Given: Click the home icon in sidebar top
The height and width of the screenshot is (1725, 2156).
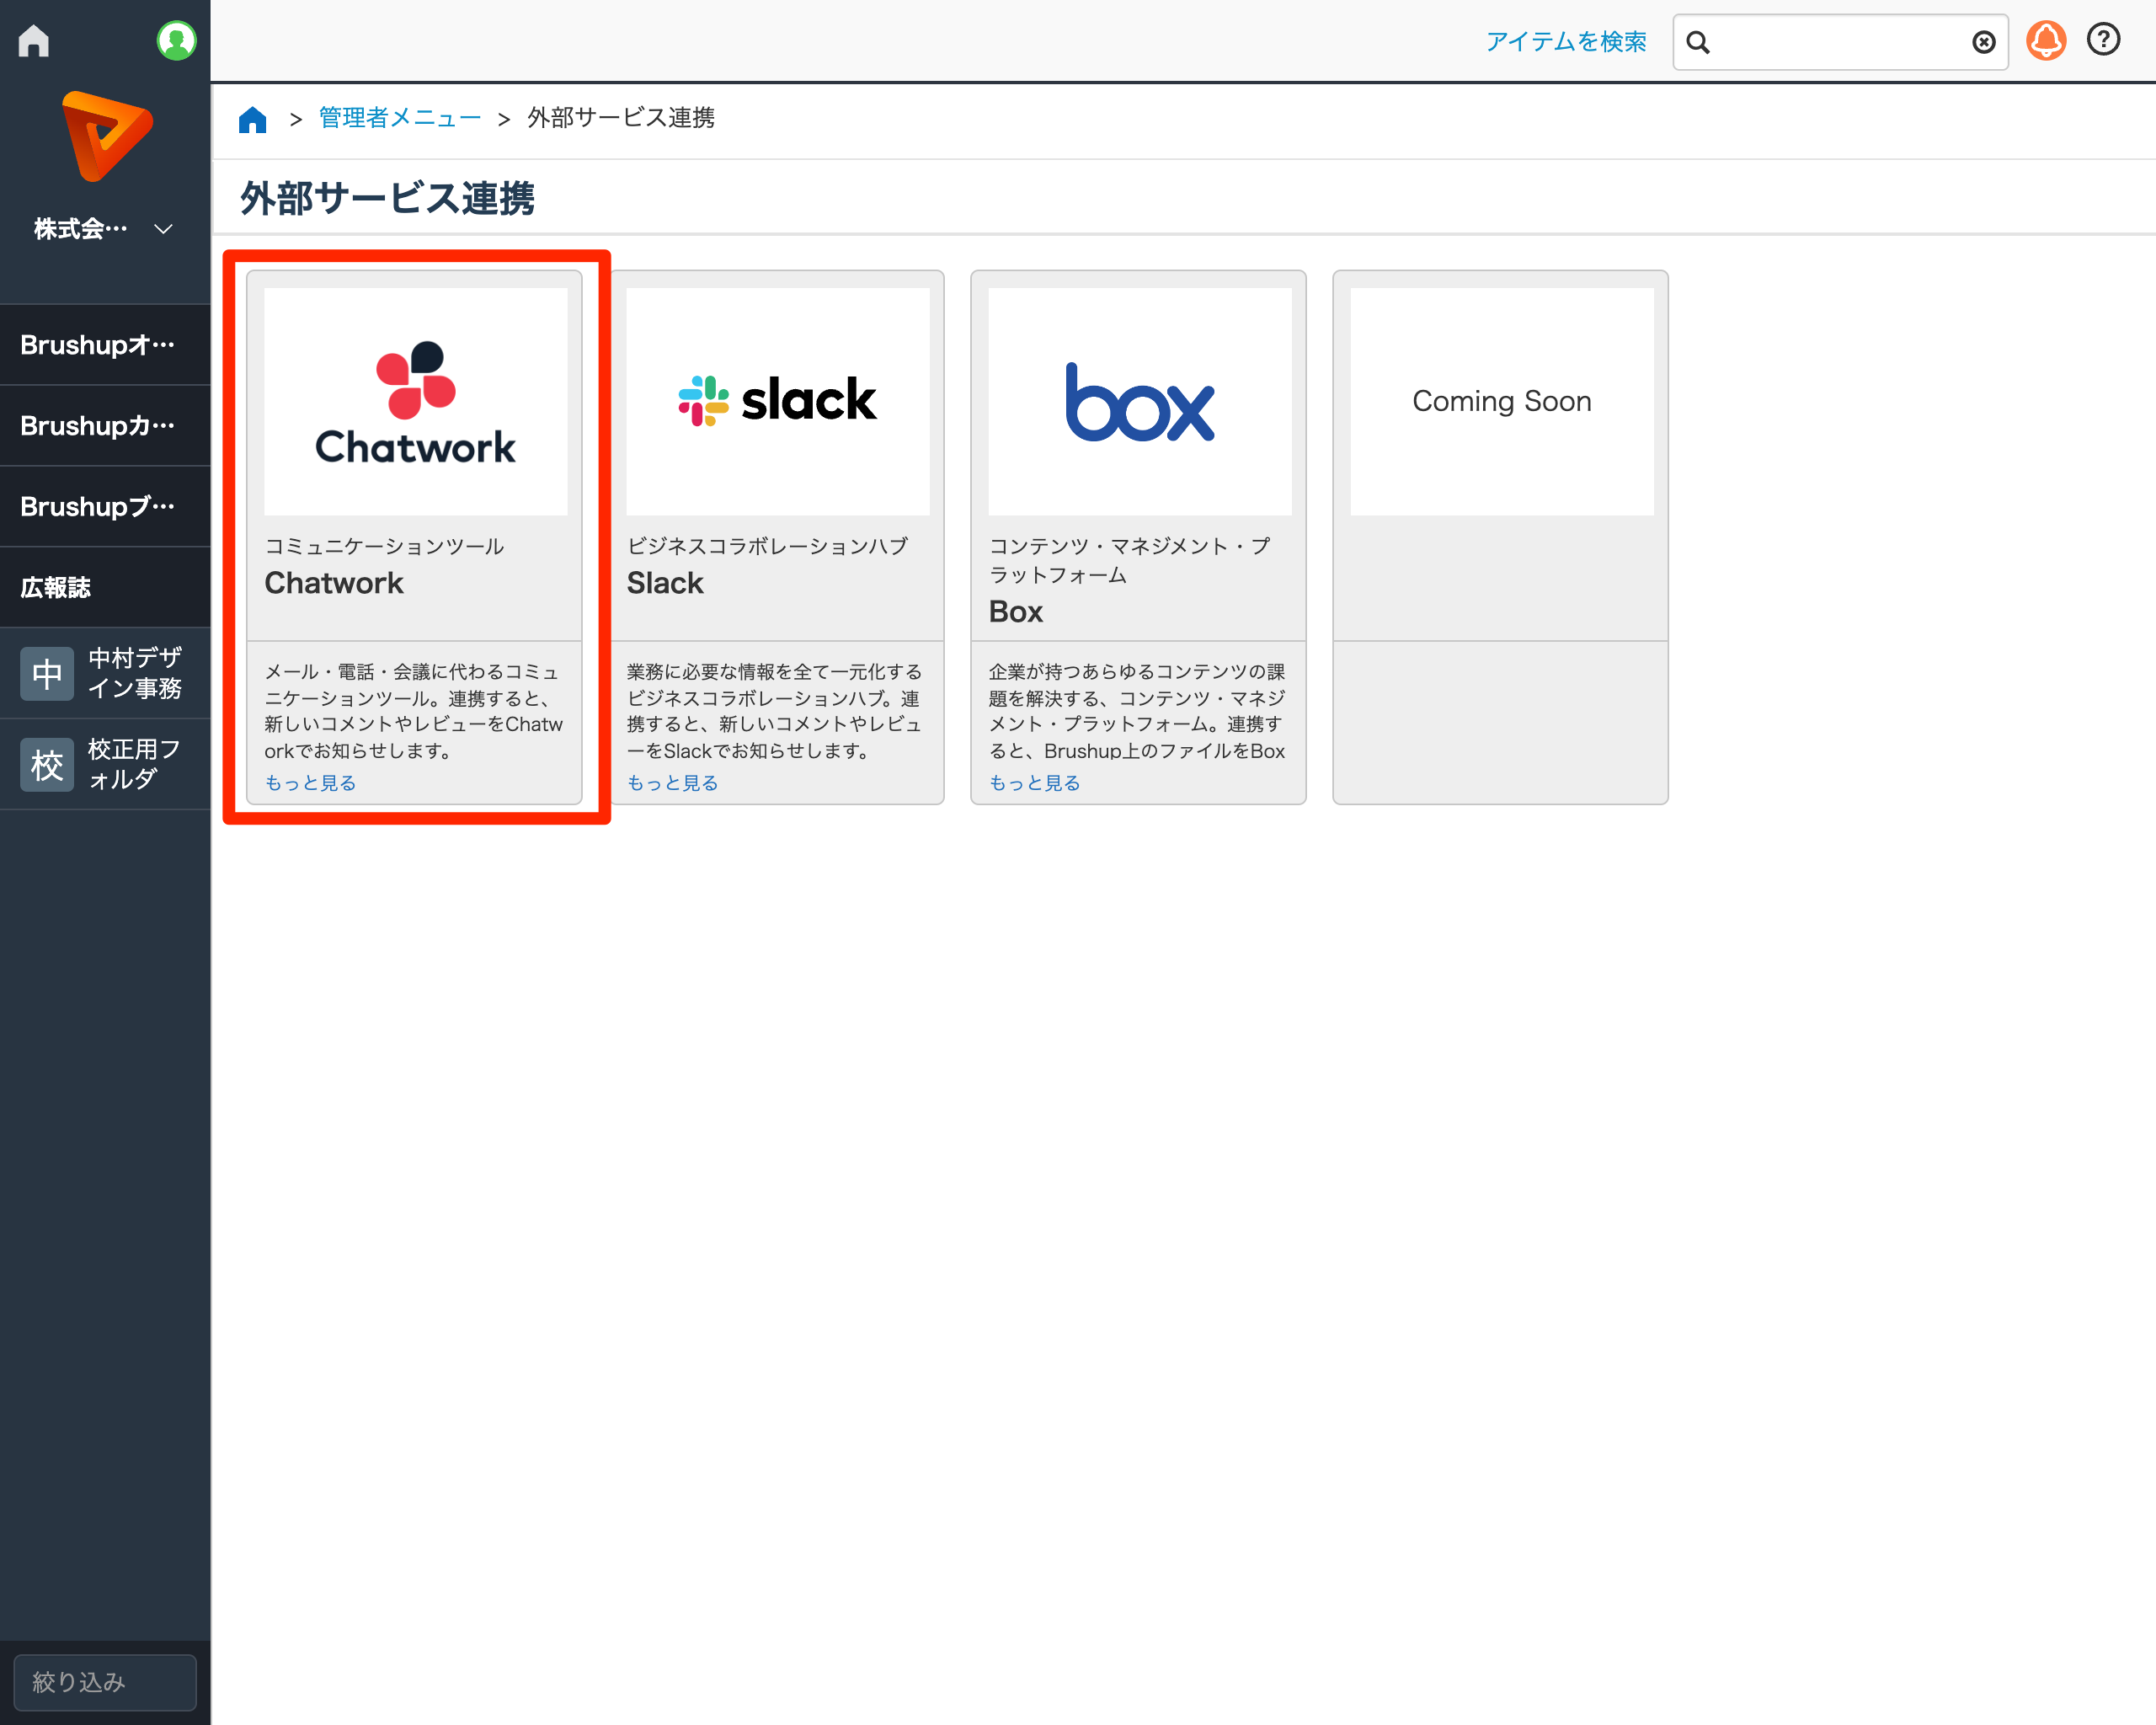Looking at the screenshot, I should pos(34,41).
